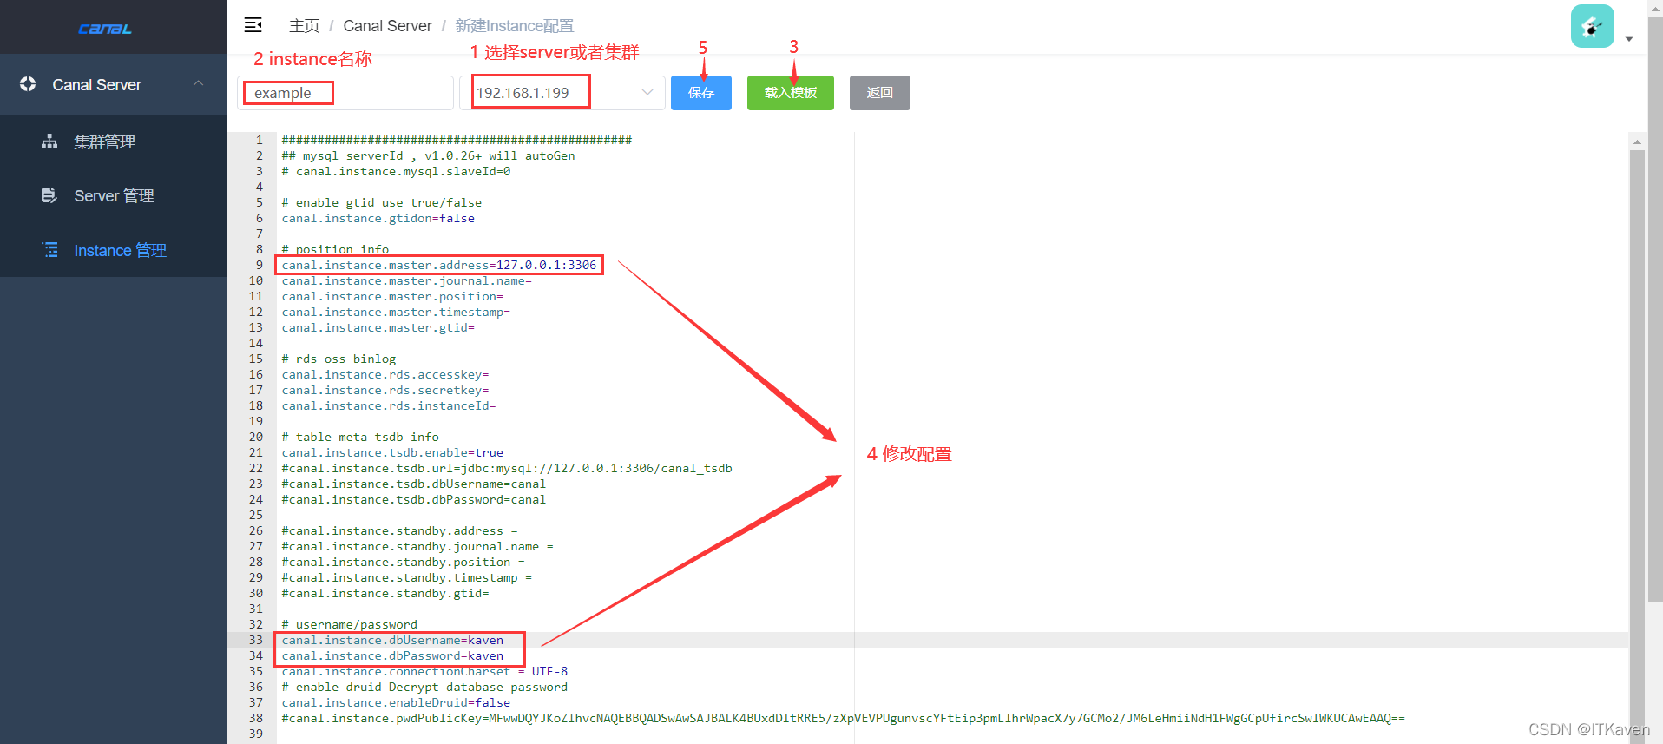The height and width of the screenshot is (744, 1663).
Task: Click line 10 master.journal.name=
Action: click(405, 280)
